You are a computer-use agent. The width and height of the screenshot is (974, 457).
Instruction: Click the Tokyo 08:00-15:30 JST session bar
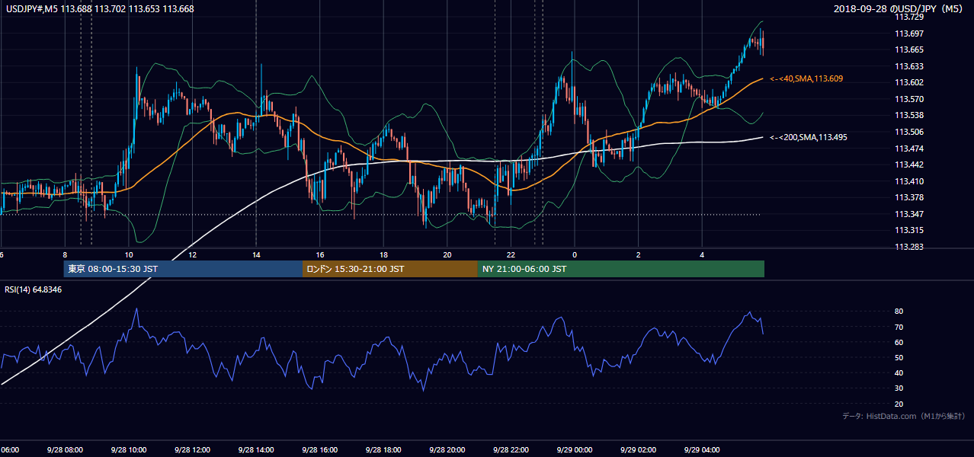184,269
